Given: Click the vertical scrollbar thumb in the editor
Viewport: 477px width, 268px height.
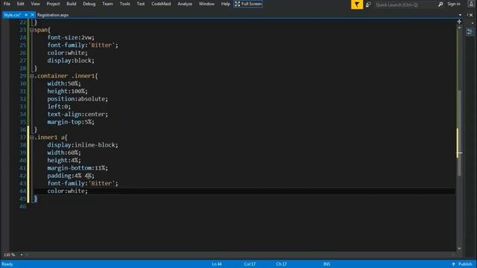Looking at the screenshot, I should pyautogui.click(x=459, y=133).
